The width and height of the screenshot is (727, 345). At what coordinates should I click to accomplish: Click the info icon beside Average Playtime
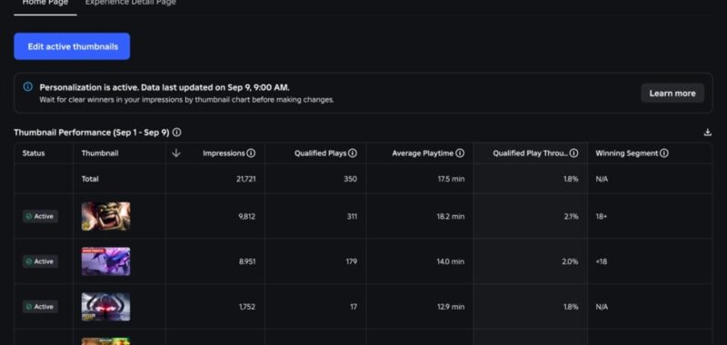(460, 153)
